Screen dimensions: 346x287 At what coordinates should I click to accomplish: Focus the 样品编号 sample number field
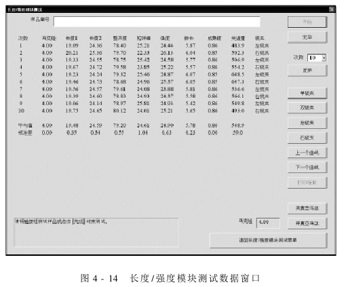[x=157, y=22]
